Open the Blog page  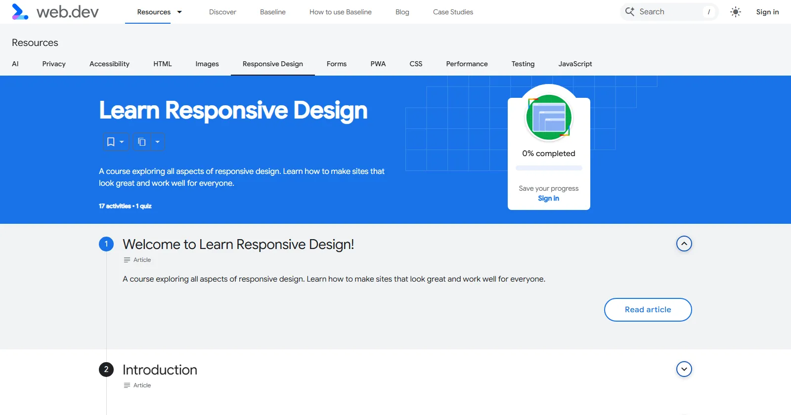(x=402, y=12)
